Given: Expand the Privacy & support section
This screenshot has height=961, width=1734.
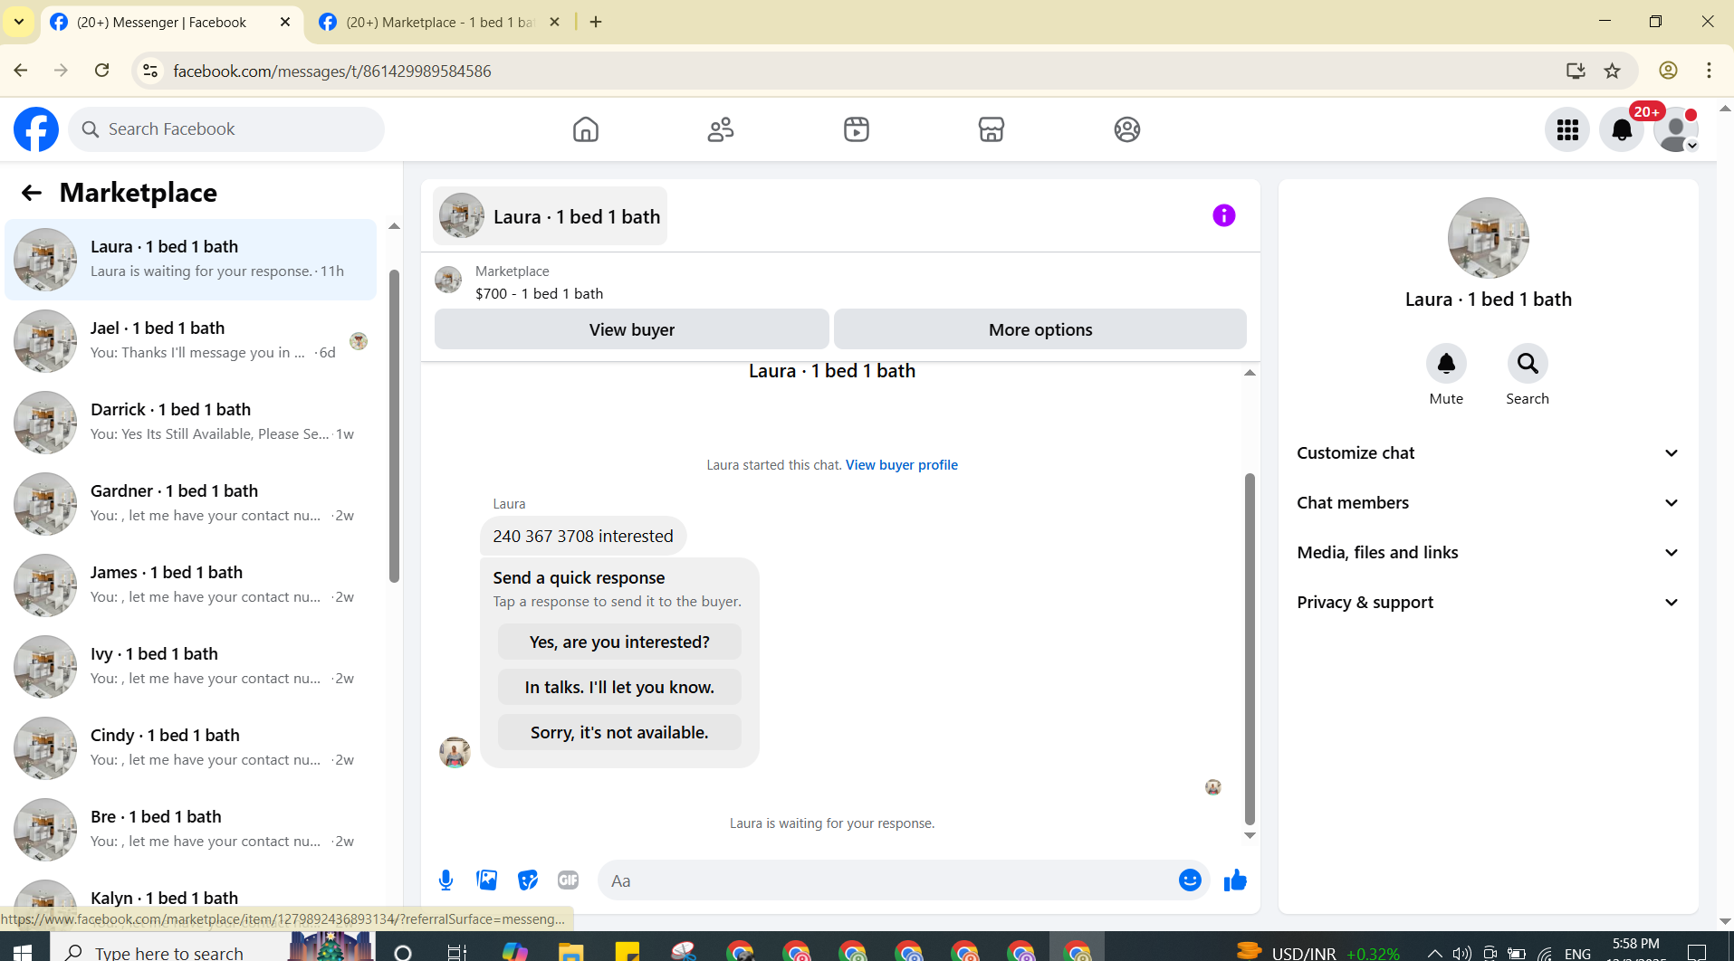Looking at the screenshot, I should [1488, 603].
